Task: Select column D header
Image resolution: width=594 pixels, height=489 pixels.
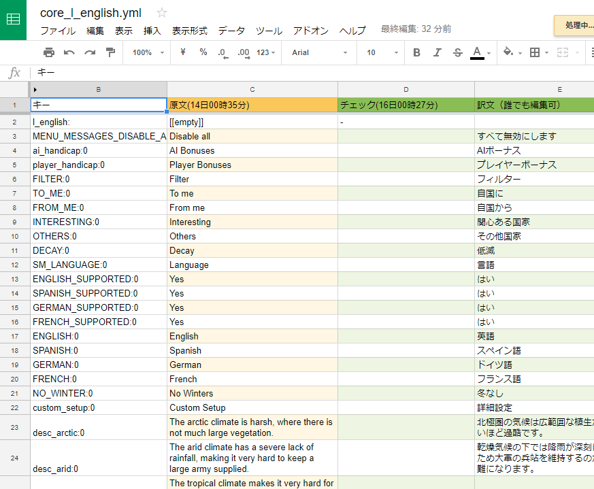Action: pyautogui.click(x=406, y=90)
